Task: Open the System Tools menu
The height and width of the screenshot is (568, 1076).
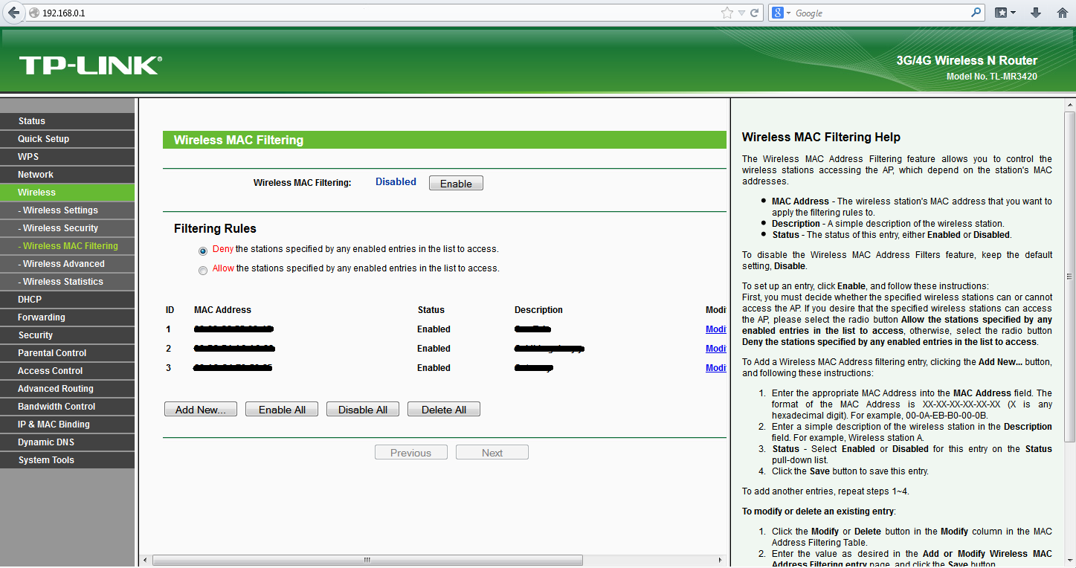Action: coord(68,460)
